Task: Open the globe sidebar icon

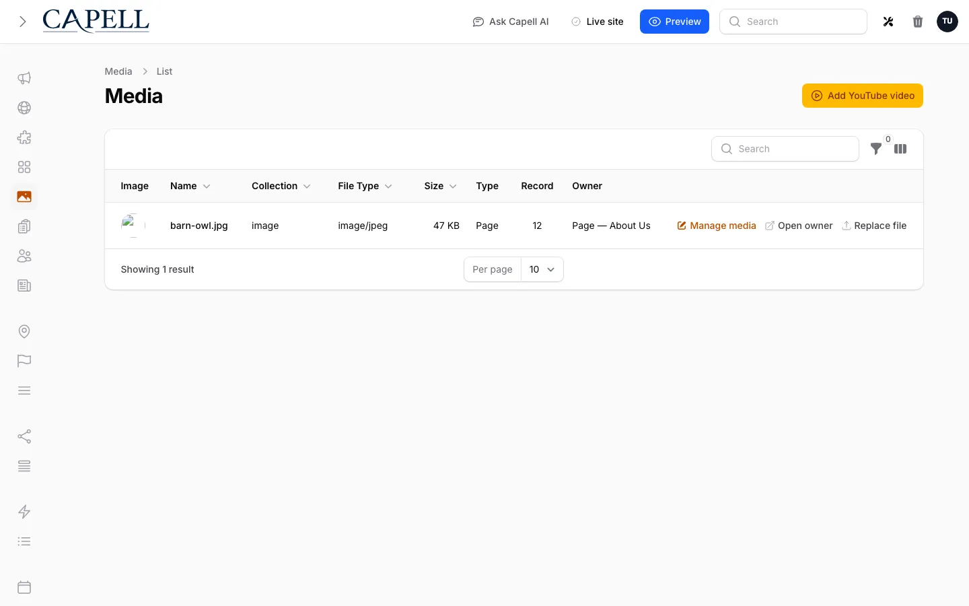Action: tap(24, 108)
